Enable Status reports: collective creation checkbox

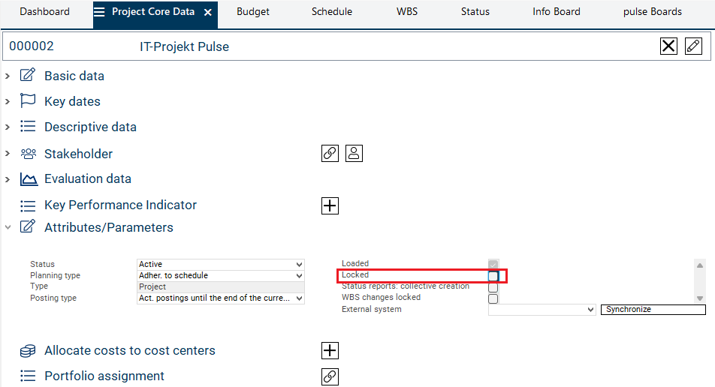click(x=493, y=287)
